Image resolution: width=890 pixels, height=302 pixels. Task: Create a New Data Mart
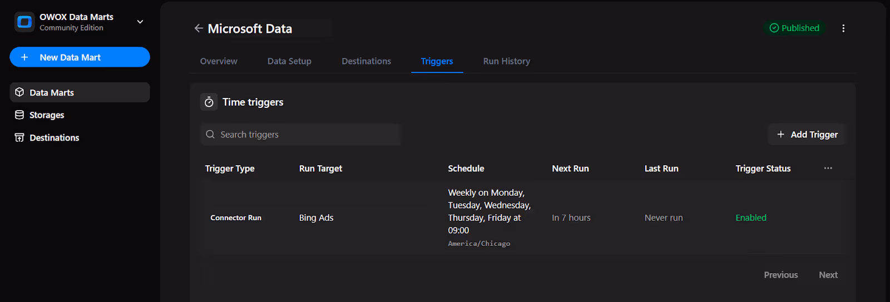point(80,57)
